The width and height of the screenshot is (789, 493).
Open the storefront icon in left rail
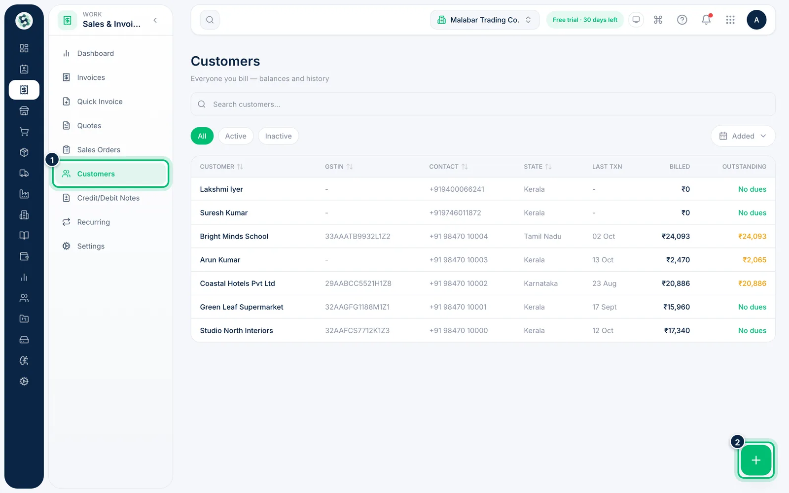point(24,111)
